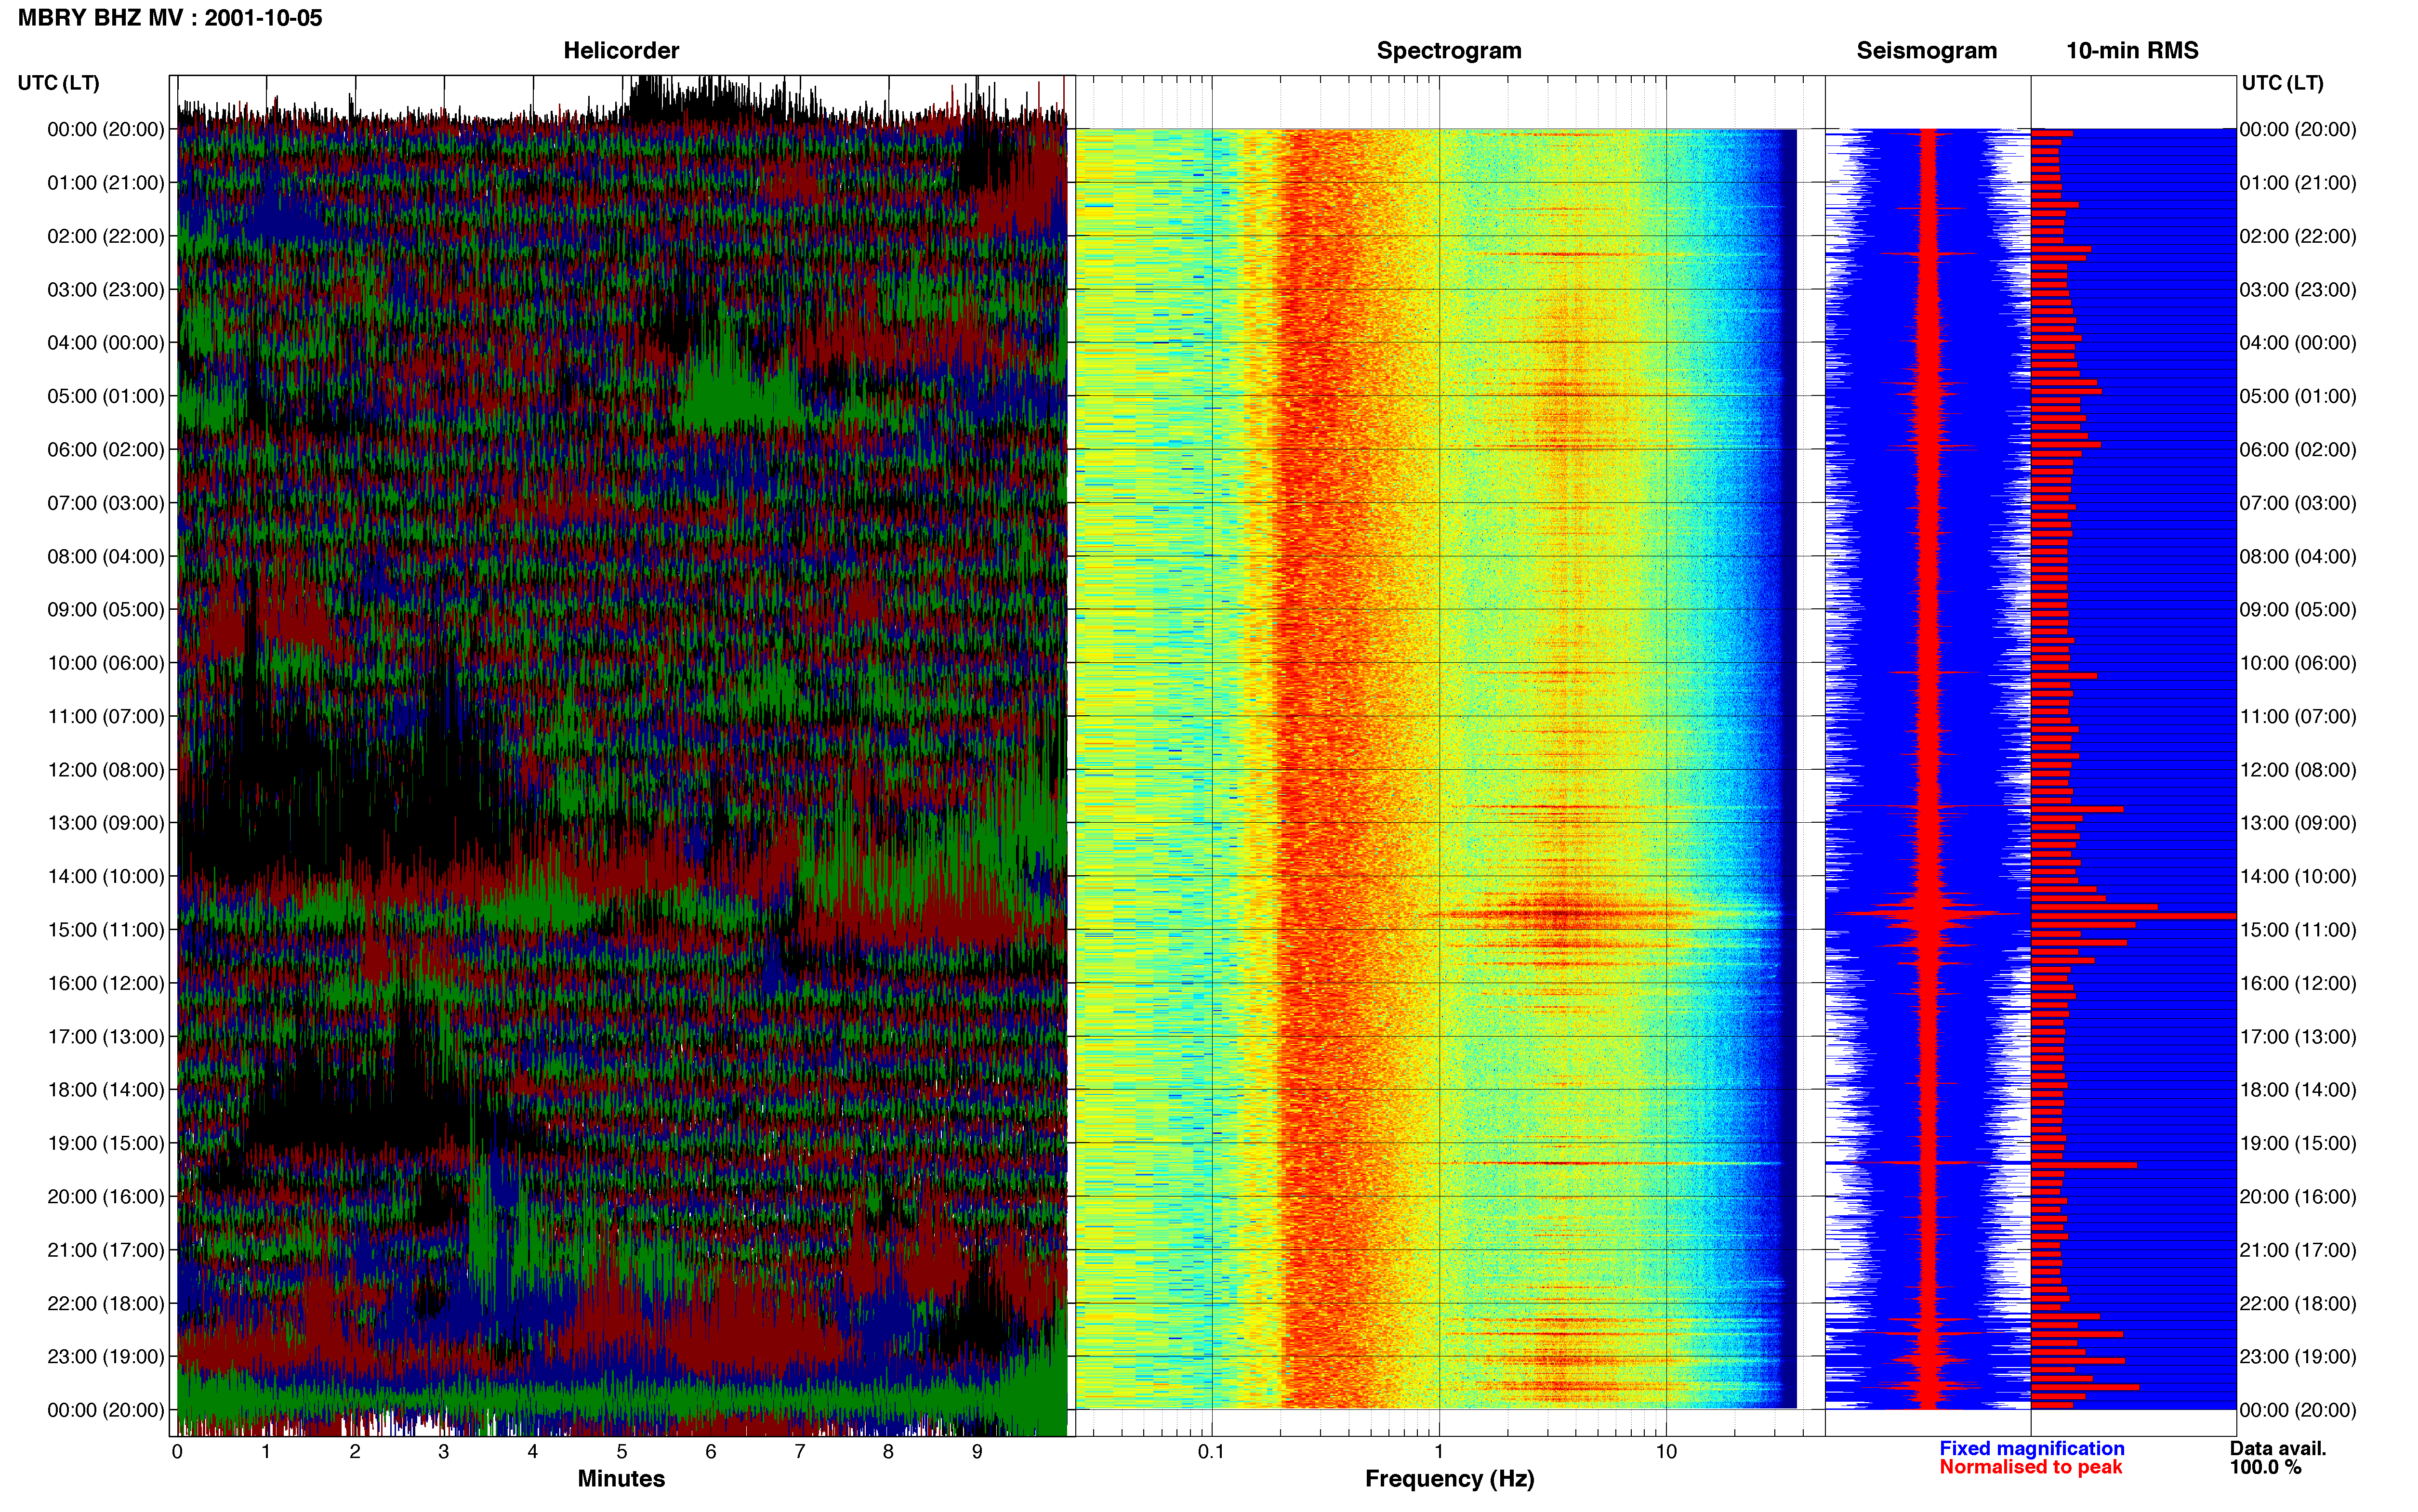Click minute tick '6' under the Helicorder
Screen dimensions: 2418x1512
pos(711,1451)
